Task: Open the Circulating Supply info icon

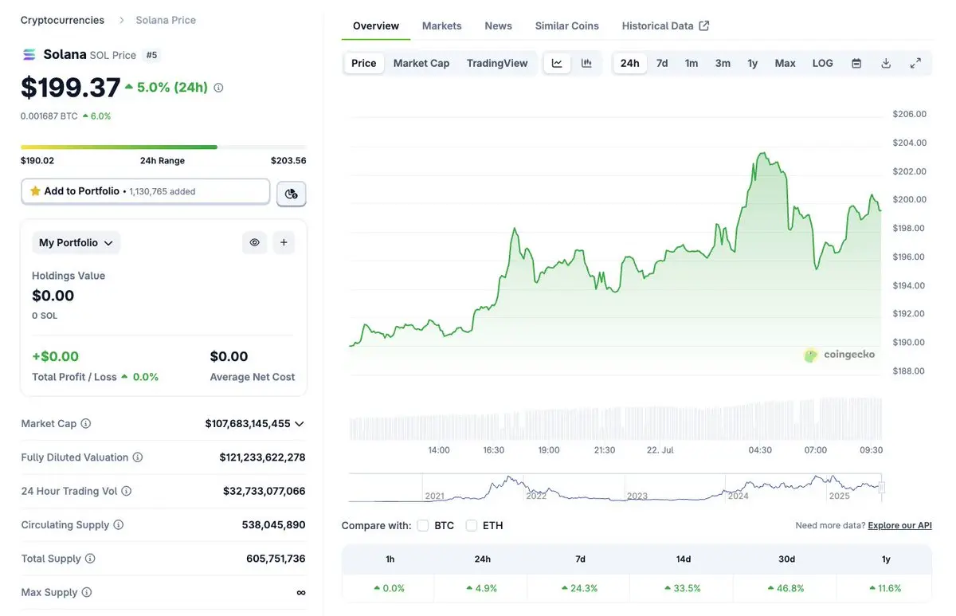Action: pos(119,525)
